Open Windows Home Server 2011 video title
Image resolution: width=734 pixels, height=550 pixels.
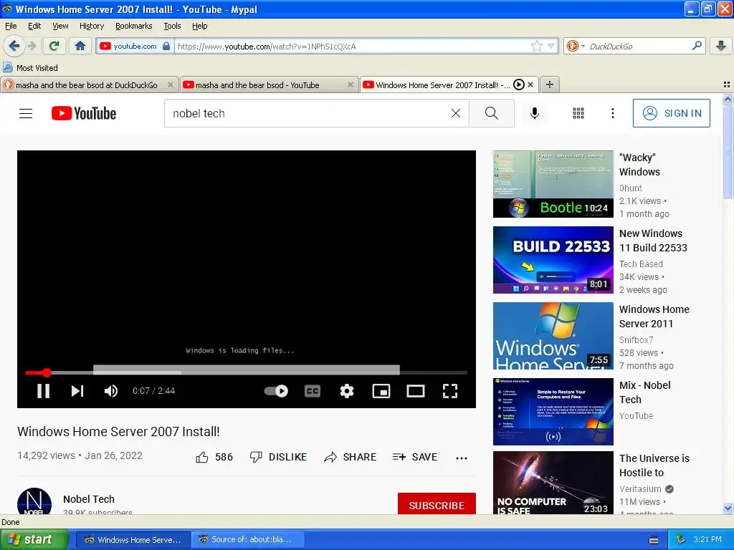654,317
